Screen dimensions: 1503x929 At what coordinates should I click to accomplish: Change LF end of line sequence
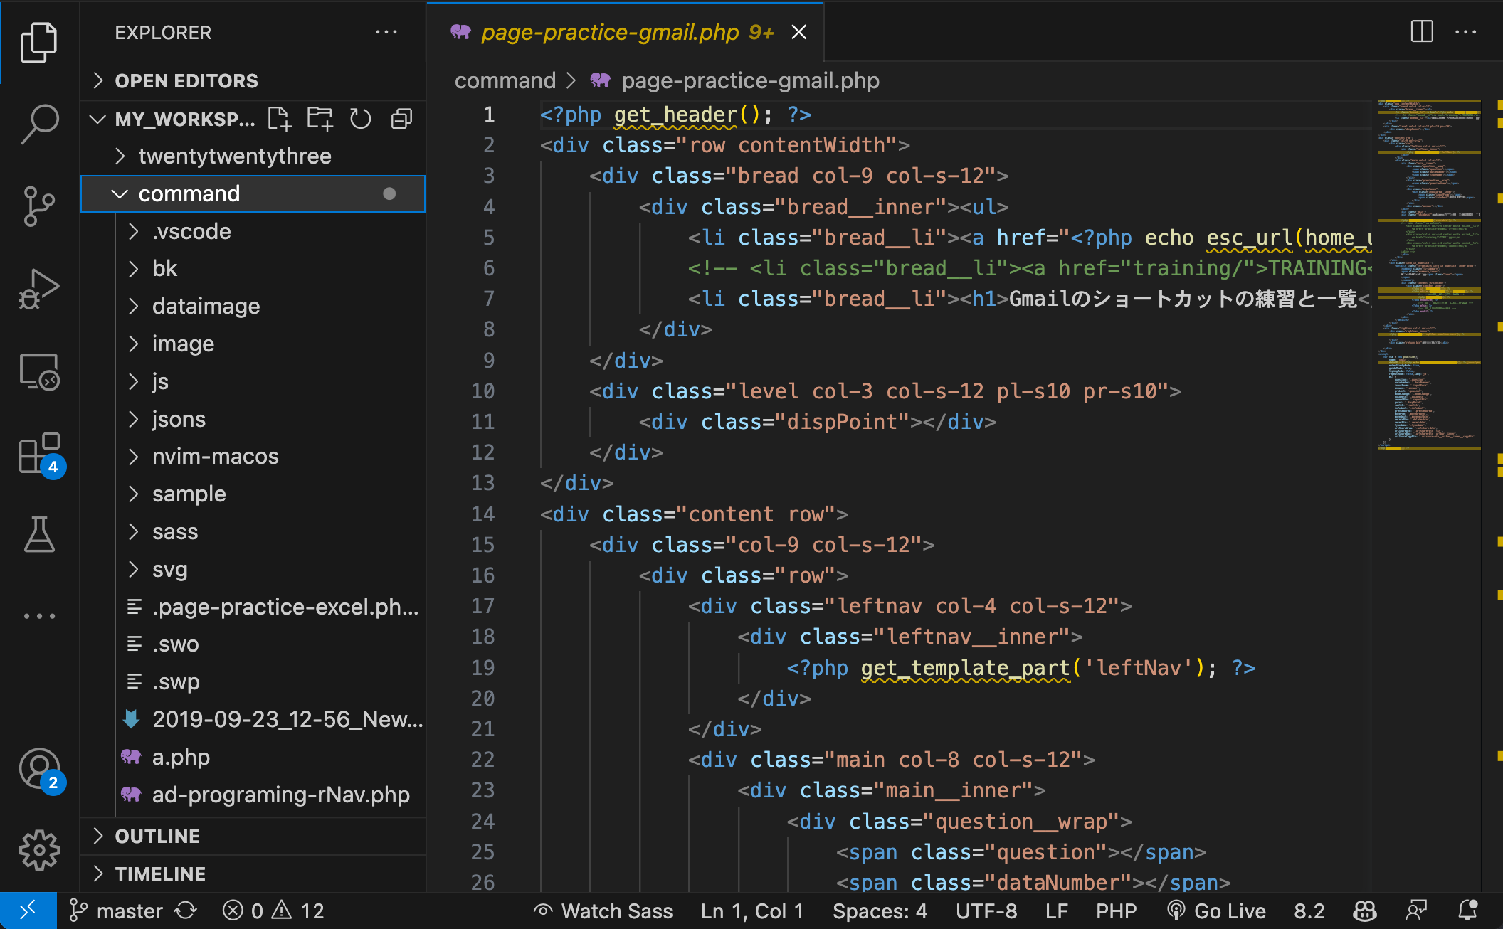coord(1057,911)
